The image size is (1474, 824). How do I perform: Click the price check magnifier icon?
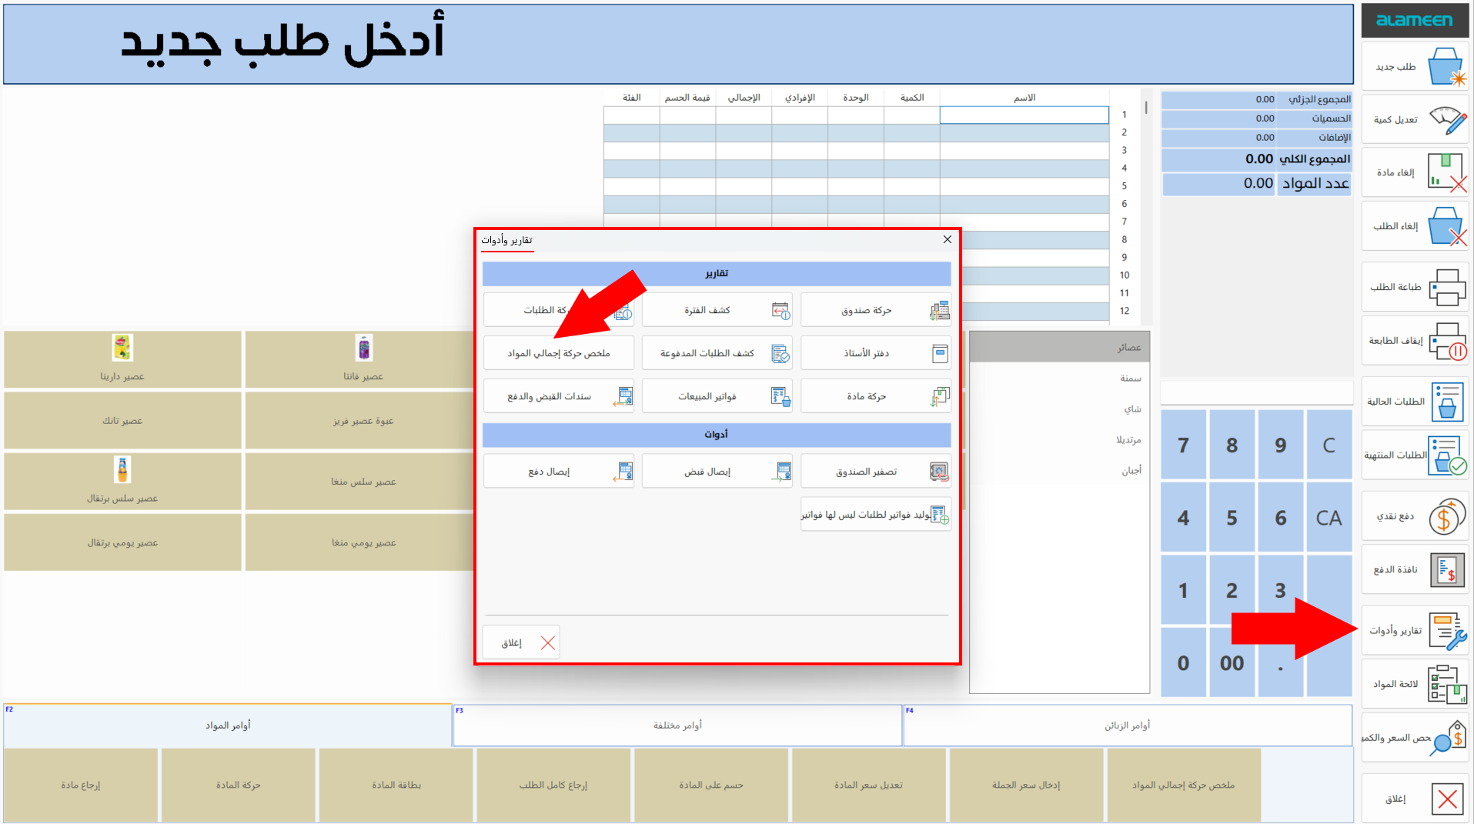pyautogui.click(x=1447, y=738)
